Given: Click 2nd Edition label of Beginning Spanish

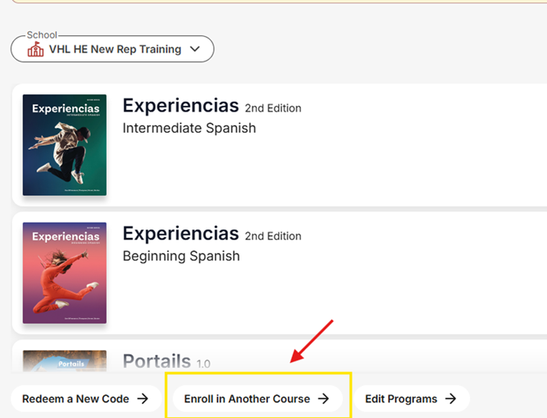Looking at the screenshot, I should pyautogui.click(x=273, y=236).
